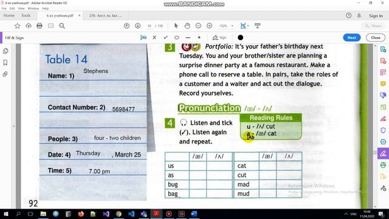Image resolution: width=389 pixels, height=219 pixels.
Task: Close the Fill & Sign toolbar
Action: click(376, 38)
